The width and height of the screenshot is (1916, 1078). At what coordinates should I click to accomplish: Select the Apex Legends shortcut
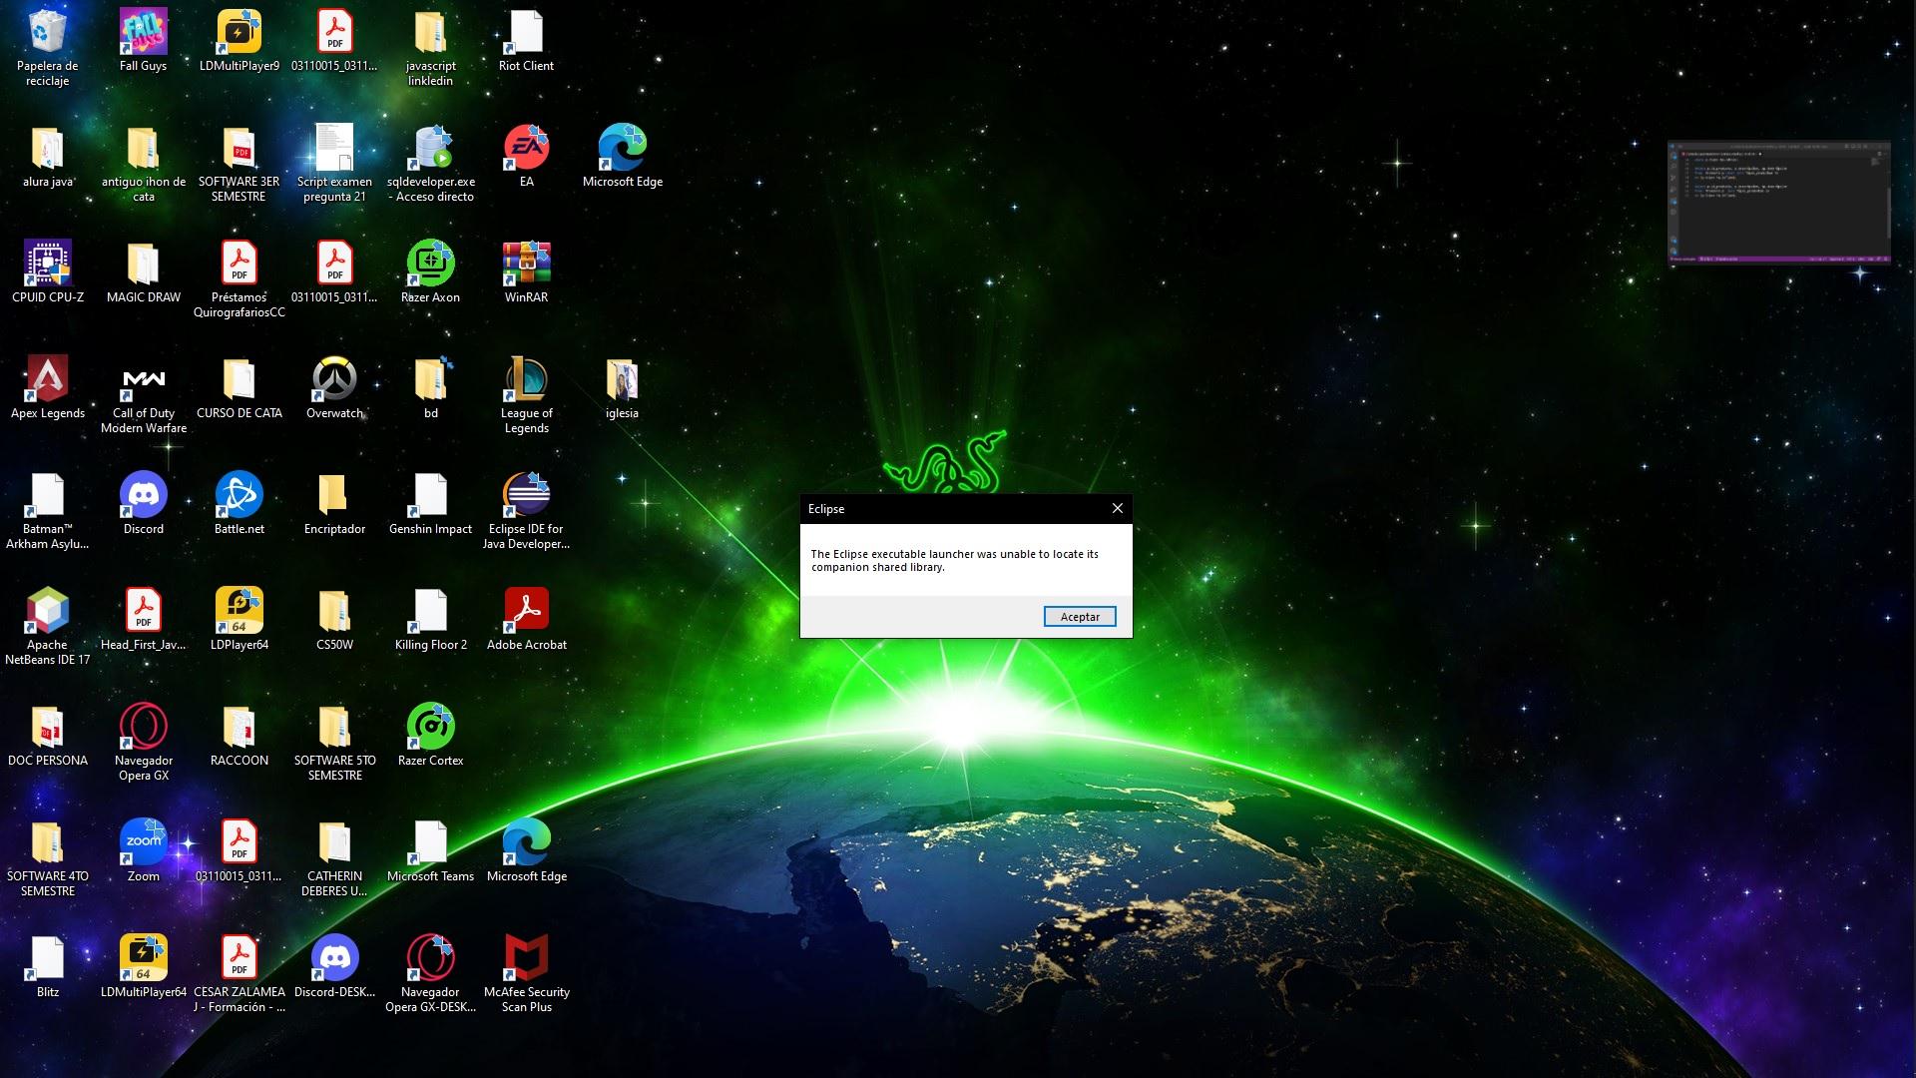pyautogui.click(x=47, y=387)
